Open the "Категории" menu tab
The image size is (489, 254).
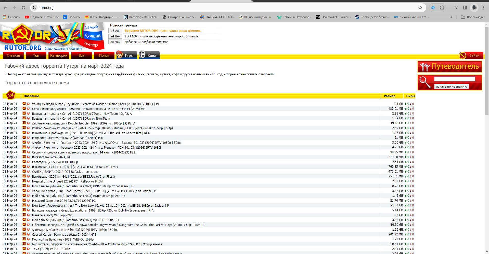pyautogui.click(x=59, y=55)
